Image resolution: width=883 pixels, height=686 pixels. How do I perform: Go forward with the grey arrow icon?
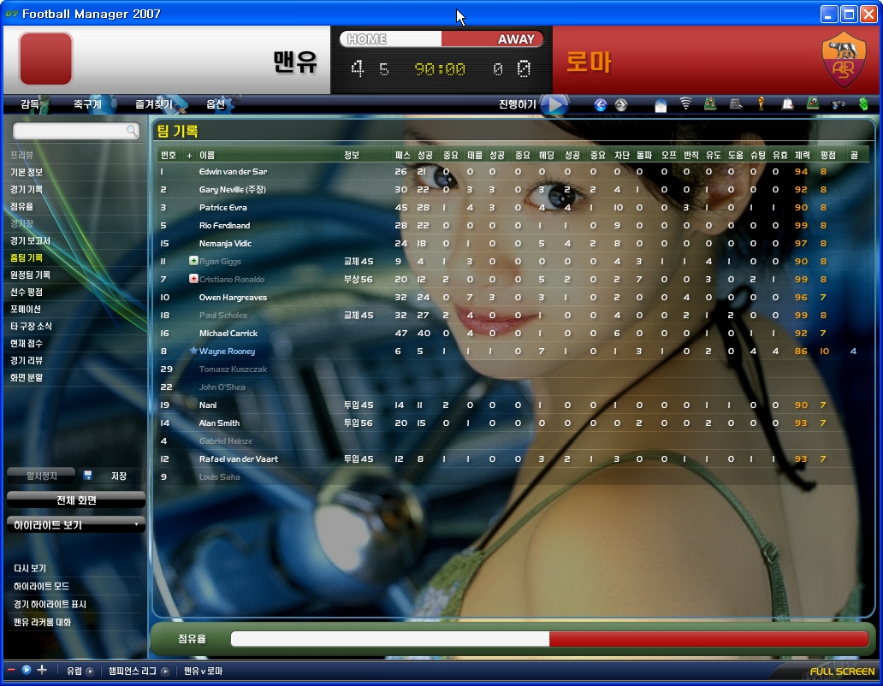click(x=620, y=104)
